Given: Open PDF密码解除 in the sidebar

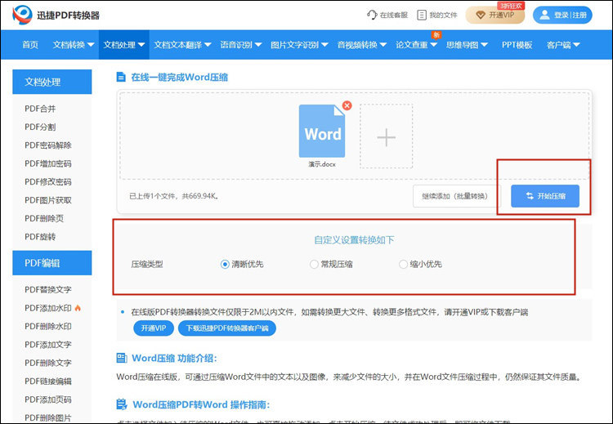Looking at the screenshot, I should pos(48,145).
